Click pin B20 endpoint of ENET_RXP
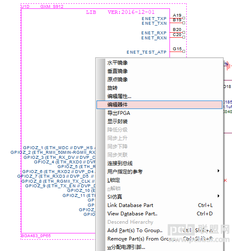The width and height of the screenshot is (232, 251). click(x=184, y=32)
